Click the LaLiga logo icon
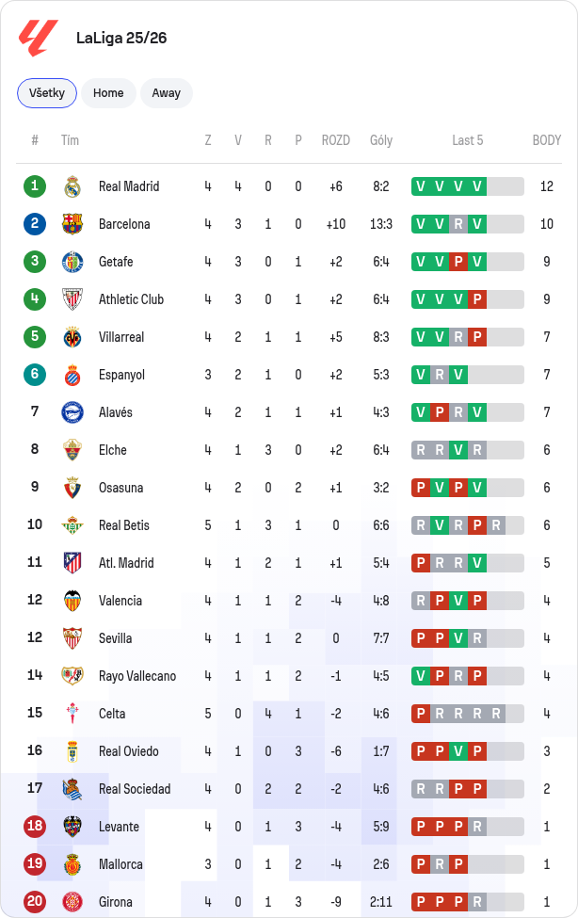The width and height of the screenshot is (578, 918). pos(38,38)
